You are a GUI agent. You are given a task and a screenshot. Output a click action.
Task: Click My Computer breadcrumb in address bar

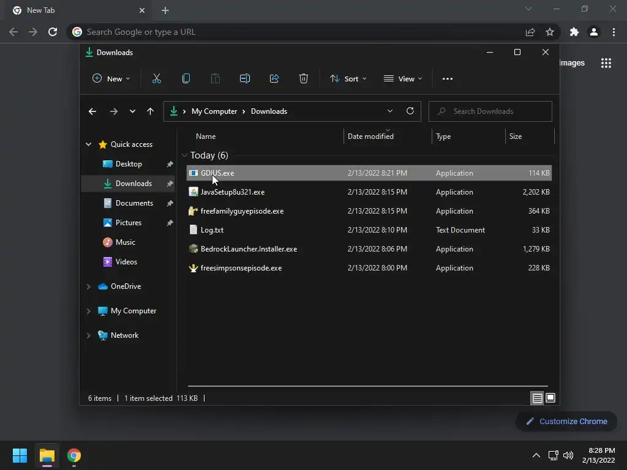214,111
